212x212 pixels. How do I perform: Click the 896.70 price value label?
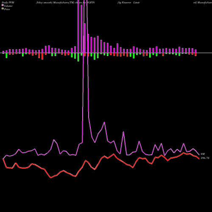pos(205,158)
